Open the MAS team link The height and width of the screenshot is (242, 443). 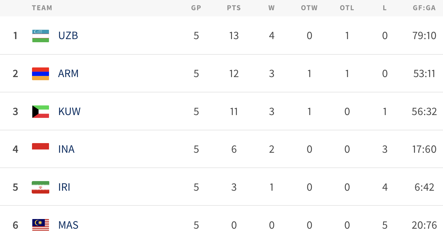click(x=68, y=225)
